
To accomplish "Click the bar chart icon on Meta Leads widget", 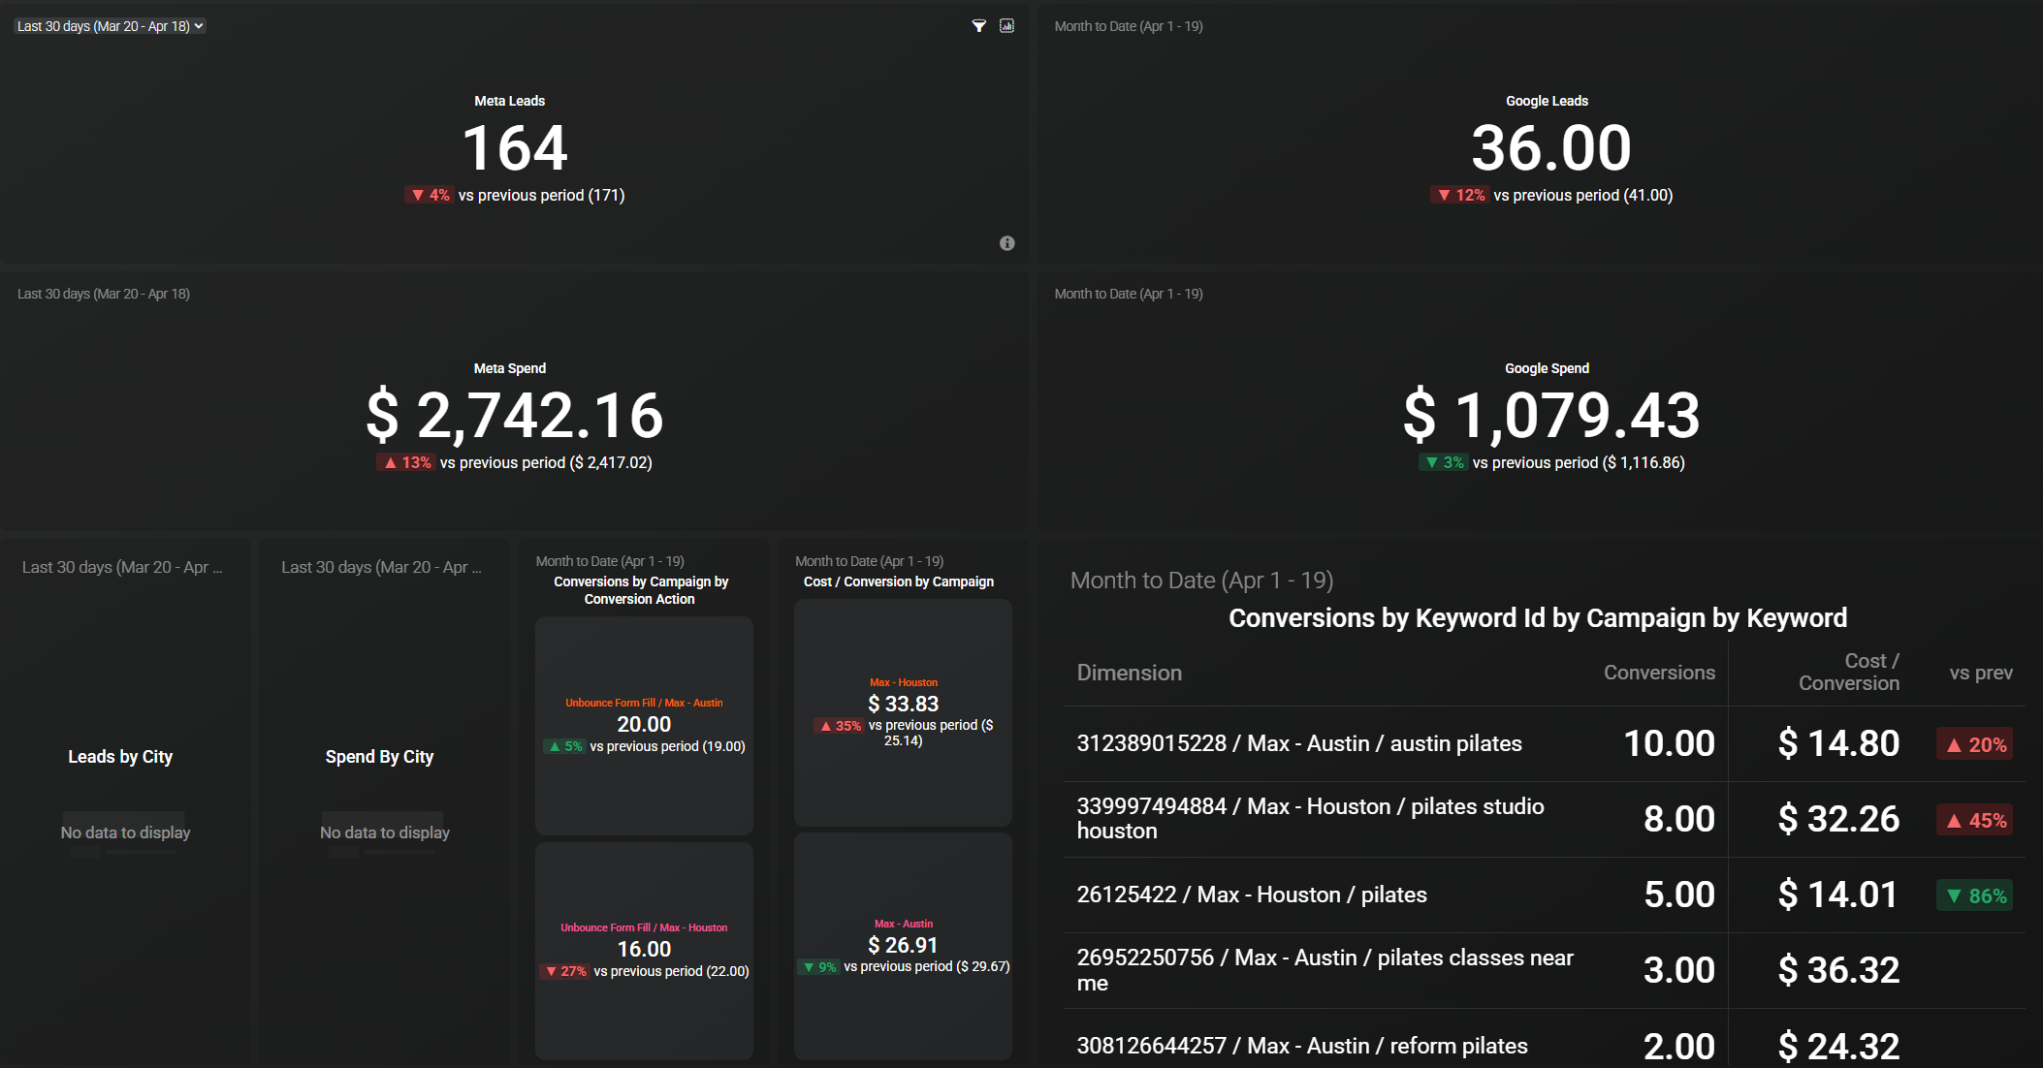I will click(1006, 26).
